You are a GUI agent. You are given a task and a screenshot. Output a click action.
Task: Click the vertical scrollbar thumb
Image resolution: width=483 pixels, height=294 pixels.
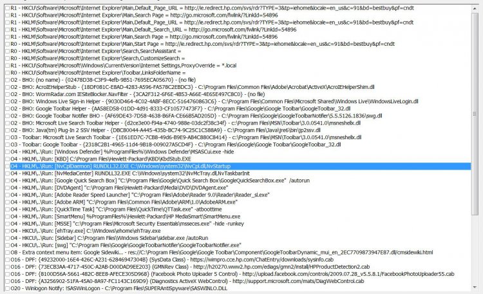[x=475, y=114]
